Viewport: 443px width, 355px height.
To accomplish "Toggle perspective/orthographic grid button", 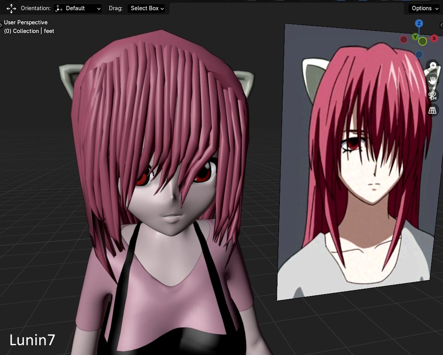I will [x=433, y=110].
